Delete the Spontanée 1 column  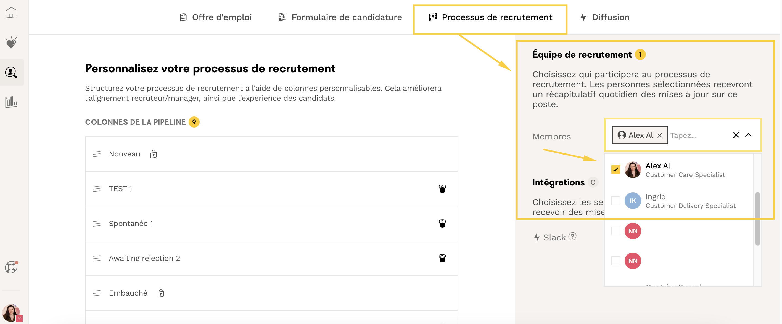(x=442, y=224)
